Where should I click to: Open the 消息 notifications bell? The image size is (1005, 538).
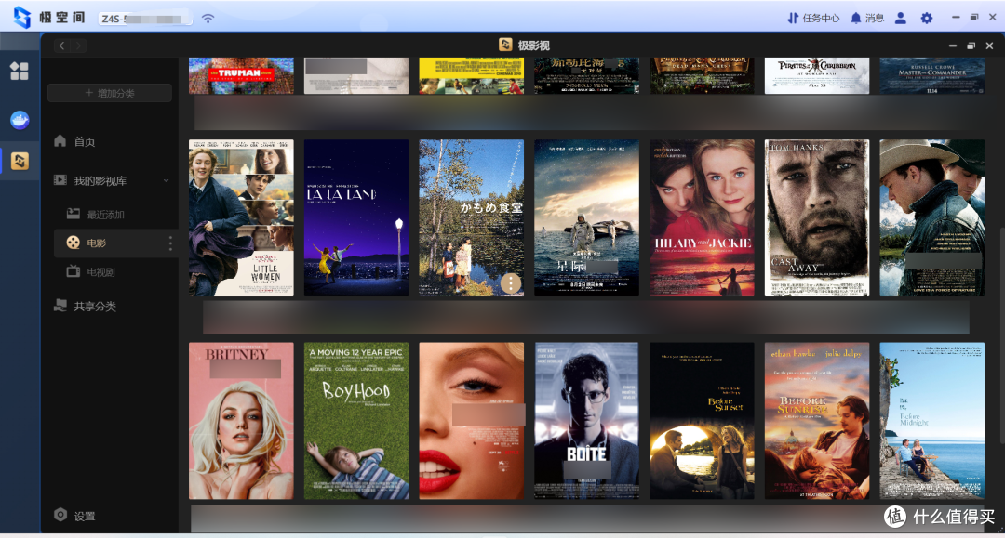click(x=867, y=18)
